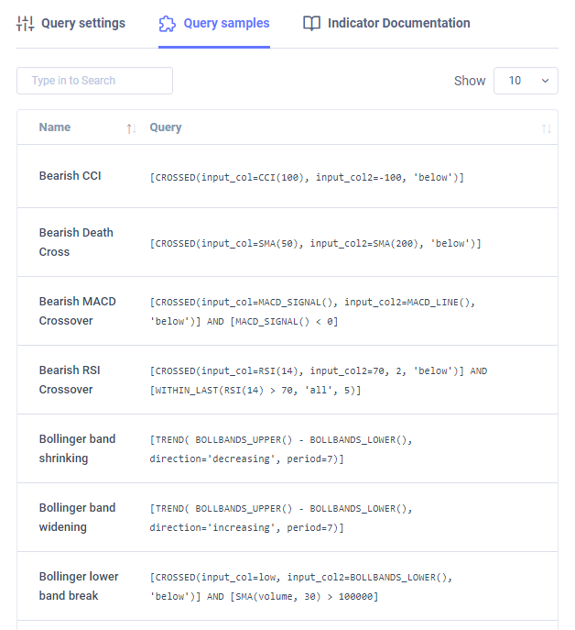
Task: Click the Indicator Documentation book icon
Action: tap(312, 23)
